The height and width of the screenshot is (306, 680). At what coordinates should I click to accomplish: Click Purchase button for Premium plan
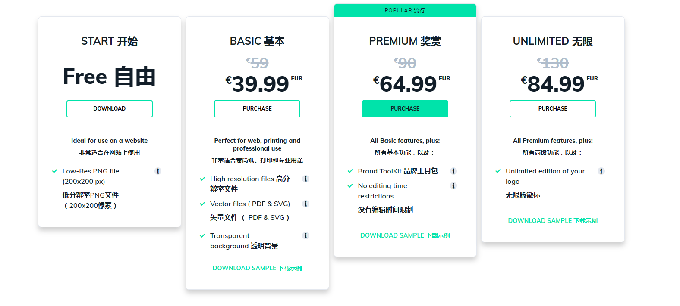tap(405, 109)
